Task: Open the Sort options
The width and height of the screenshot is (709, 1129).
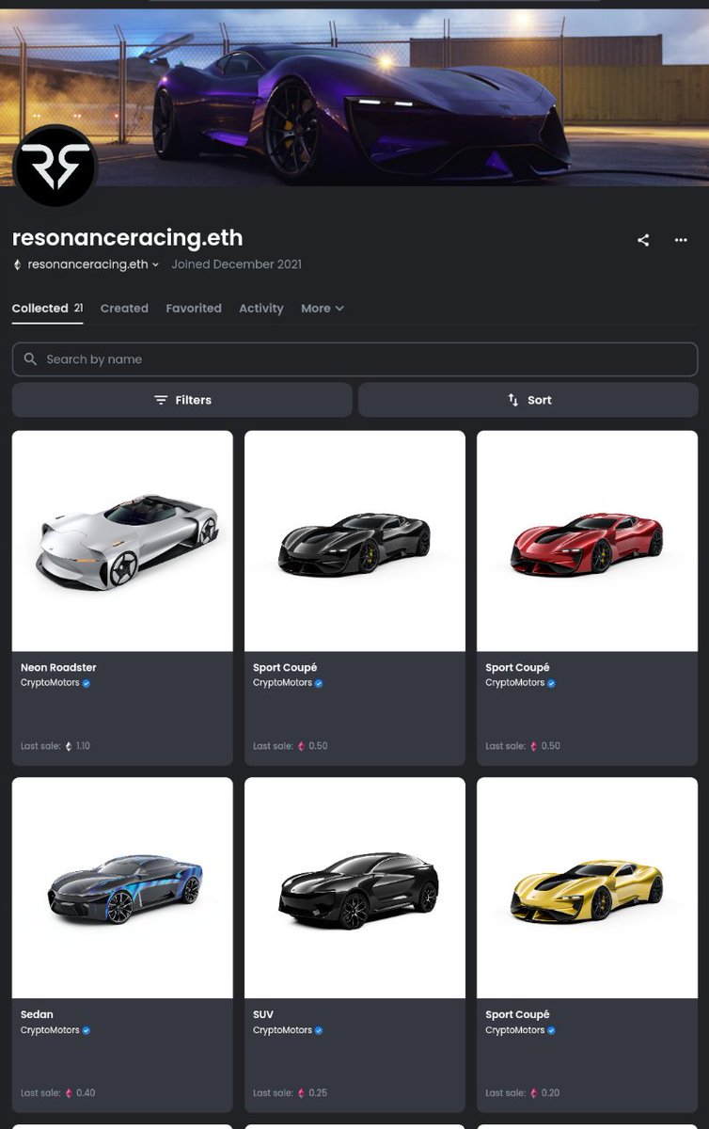Action: pos(528,400)
